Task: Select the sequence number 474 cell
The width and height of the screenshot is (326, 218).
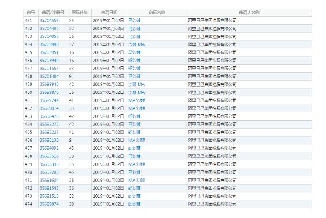Action: [x=31, y=204]
